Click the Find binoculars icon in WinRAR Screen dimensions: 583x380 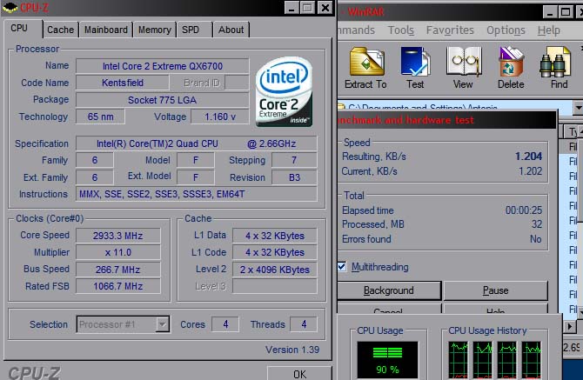tap(555, 62)
